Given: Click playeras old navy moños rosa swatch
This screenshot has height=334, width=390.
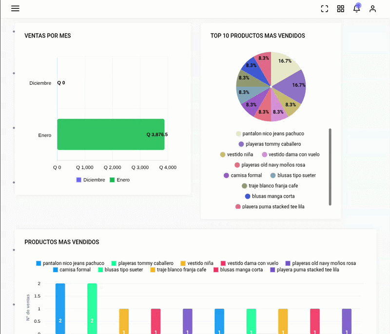Looking at the screenshot, I should [288, 263].
